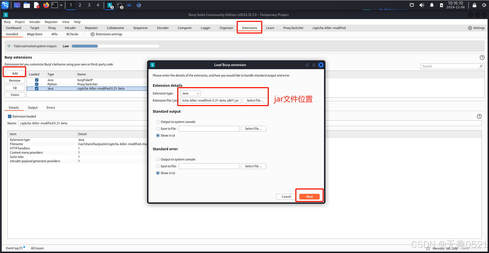Open the volume control tray icon
489x253 pixels.
coord(422,5)
